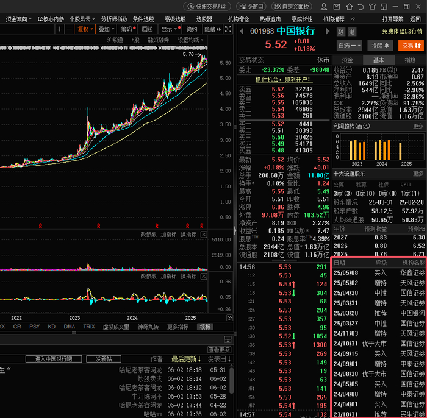
Task: Open the 显示 display dropdown
Action: 170,29
